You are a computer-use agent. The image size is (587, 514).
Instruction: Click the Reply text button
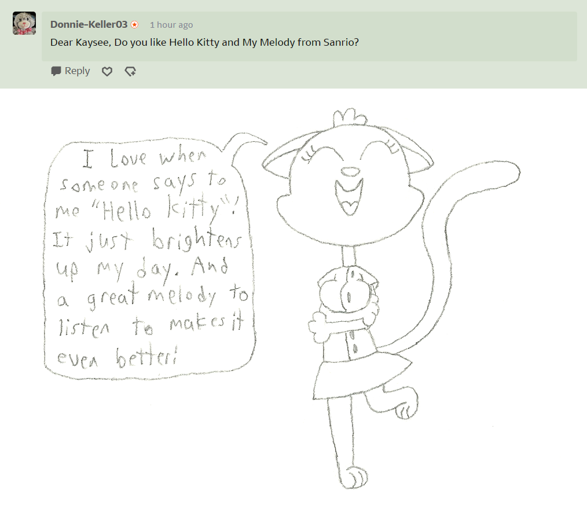pyautogui.click(x=77, y=71)
